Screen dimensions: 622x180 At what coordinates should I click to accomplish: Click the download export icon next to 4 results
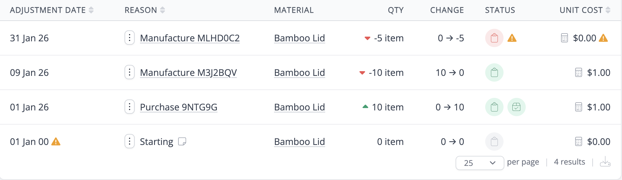605,162
